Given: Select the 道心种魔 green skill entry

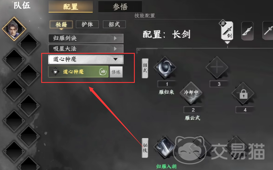Looking at the screenshot, I should (78, 72).
